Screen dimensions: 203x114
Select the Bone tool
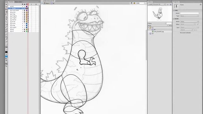(x=6, y=34)
